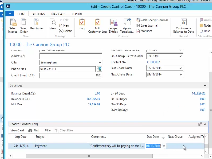Click the page scroll up arrow
Screen dimensions: 212x159
point(210,52)
